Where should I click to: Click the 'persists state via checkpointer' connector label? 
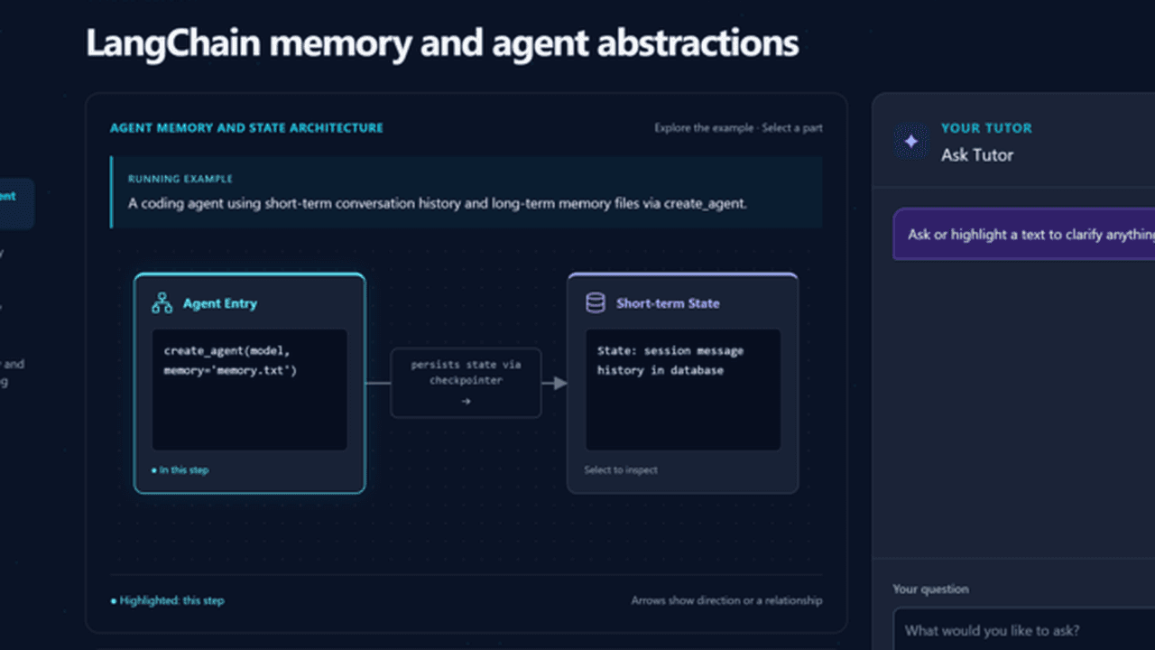(466, 383)
